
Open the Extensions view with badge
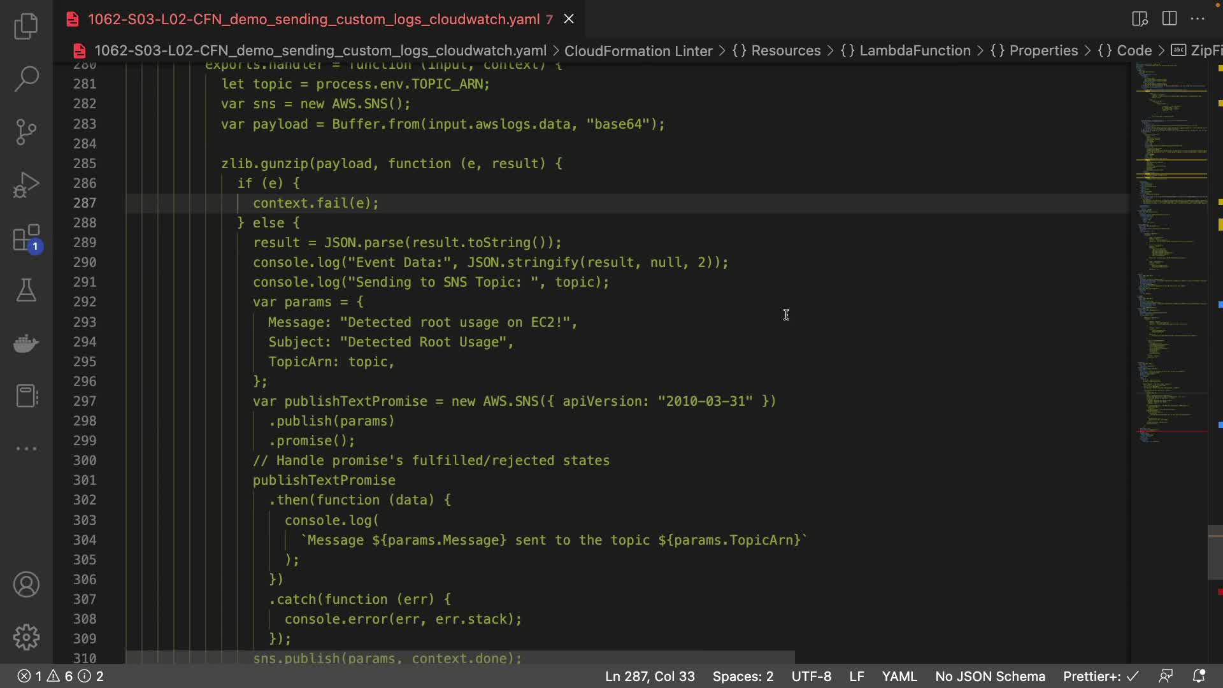tap(26, 238)
